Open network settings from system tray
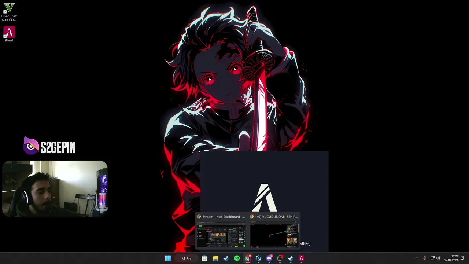The width and height of the screenshot is (469, 264). tap(432, 258)
